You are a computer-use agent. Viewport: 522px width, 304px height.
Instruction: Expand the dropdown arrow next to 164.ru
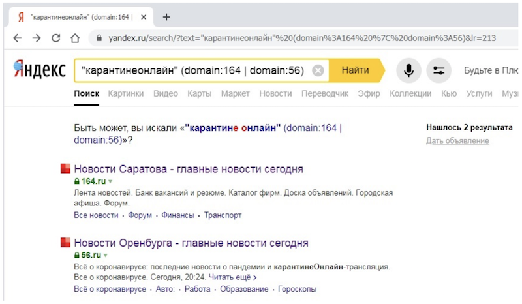[110, 182]
